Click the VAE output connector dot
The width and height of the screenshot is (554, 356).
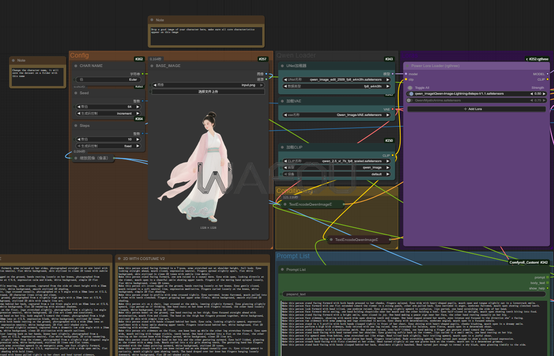click(x=393, y=109)
